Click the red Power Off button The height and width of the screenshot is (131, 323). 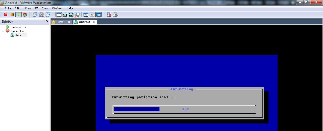click(6, 15)
